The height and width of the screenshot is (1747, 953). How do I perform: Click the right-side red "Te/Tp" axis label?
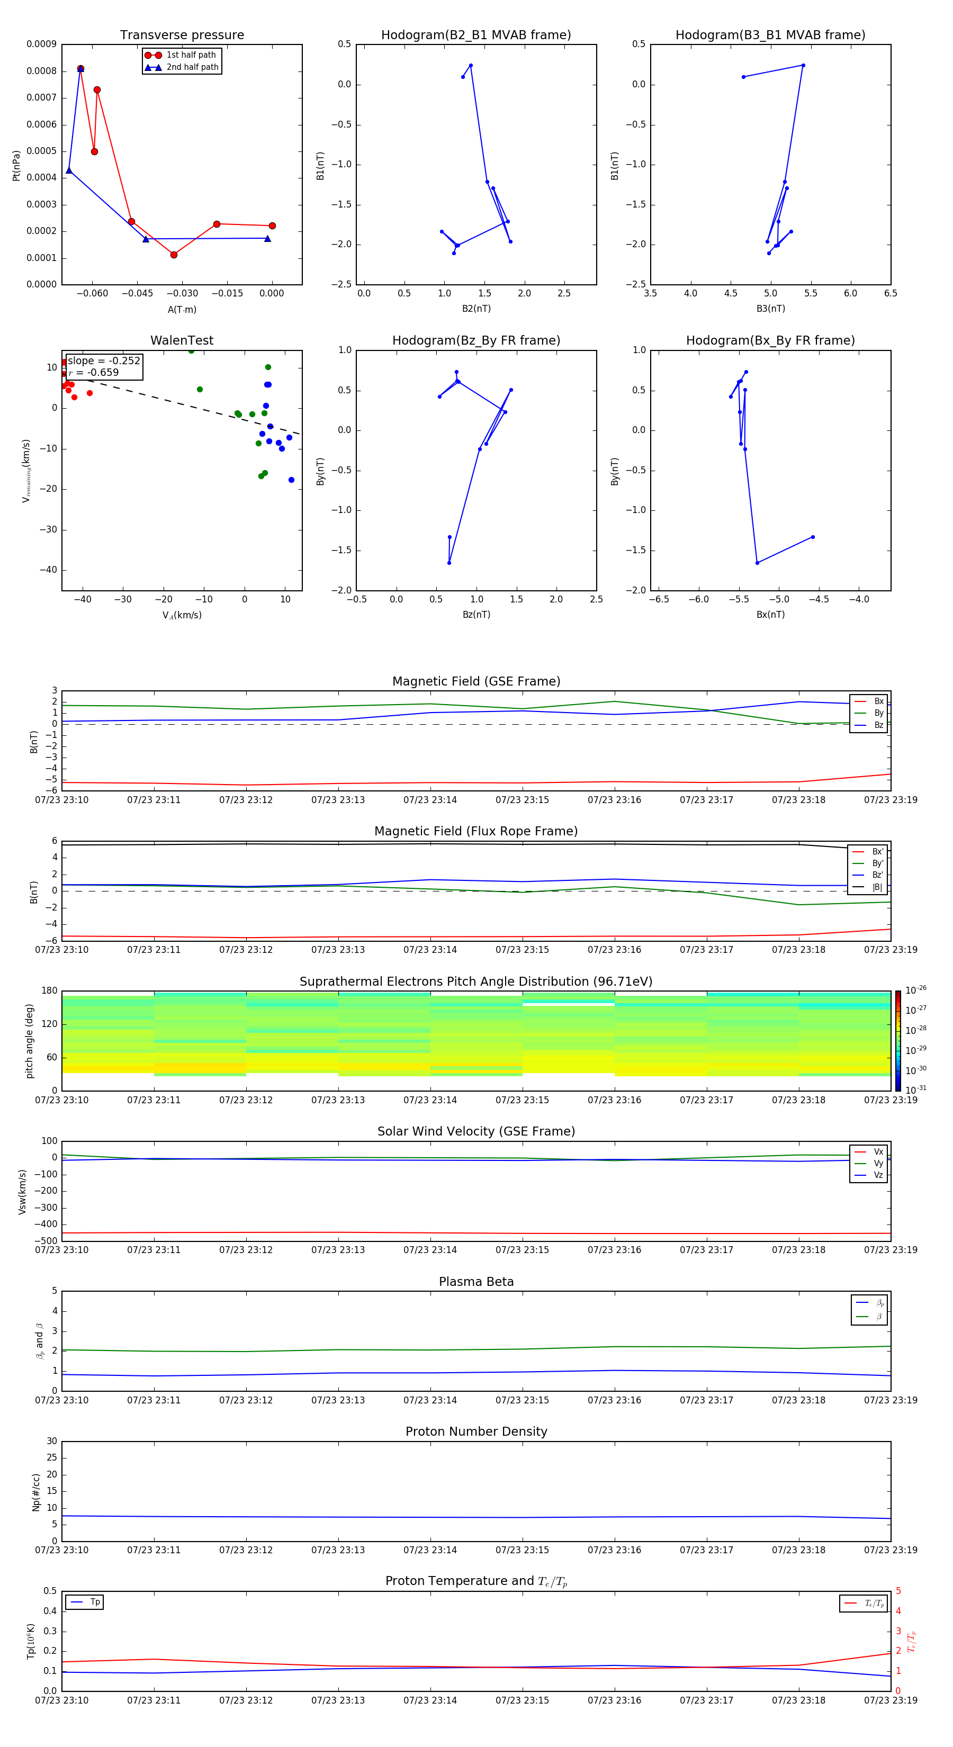pos(912,1641)
